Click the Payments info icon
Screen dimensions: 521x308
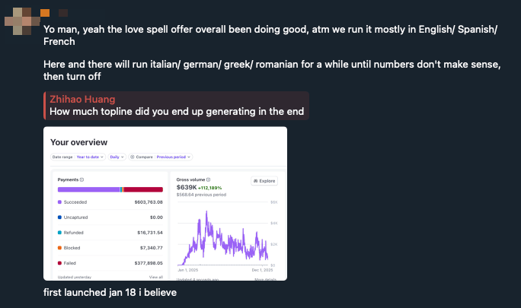click(82, 180)
